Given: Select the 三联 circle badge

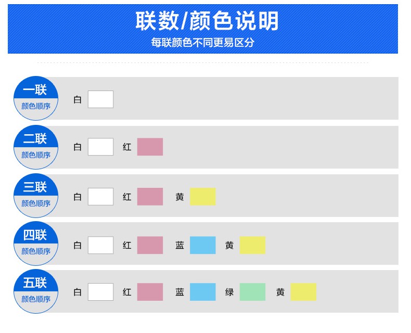Looking at the screenshot, I should click(35, 195).
